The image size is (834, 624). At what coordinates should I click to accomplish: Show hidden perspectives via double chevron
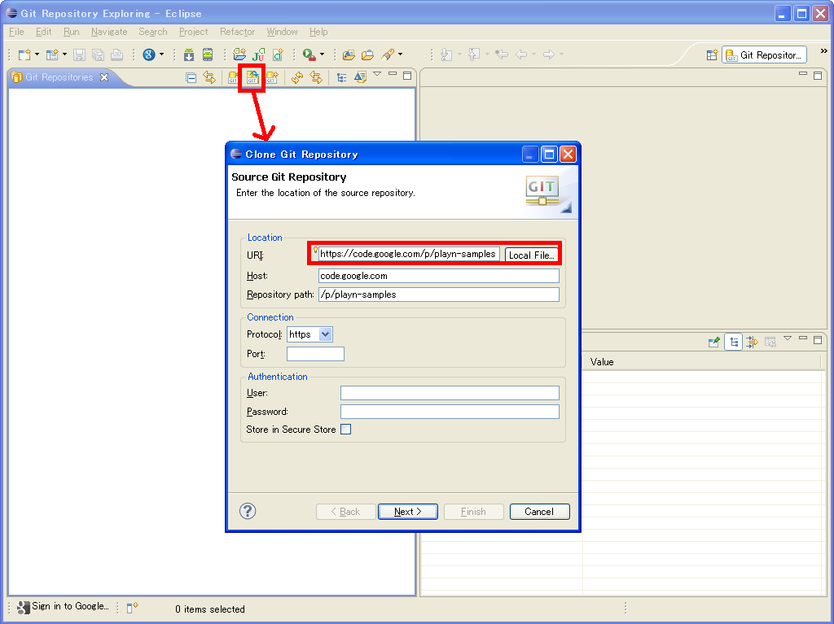tap(823, 51)
